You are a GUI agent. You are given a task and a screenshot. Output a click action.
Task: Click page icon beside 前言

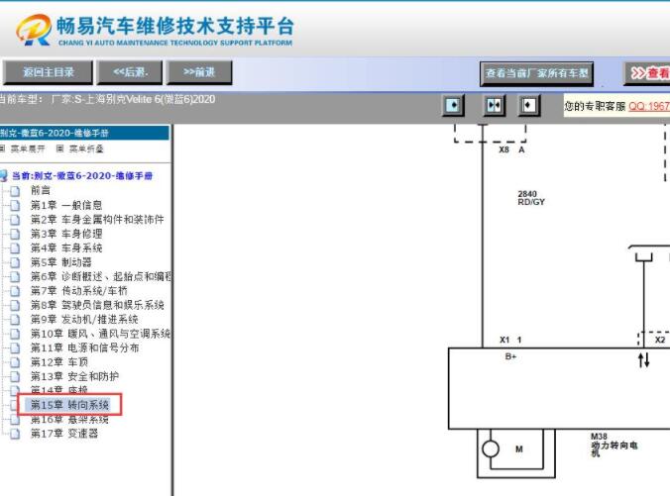[15, 191]
